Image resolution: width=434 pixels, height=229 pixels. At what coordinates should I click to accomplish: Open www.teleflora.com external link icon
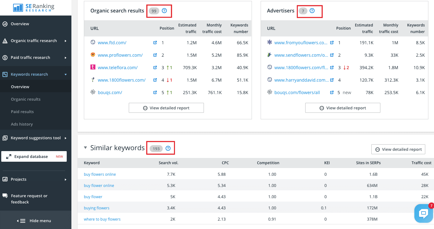pos(155,68)
